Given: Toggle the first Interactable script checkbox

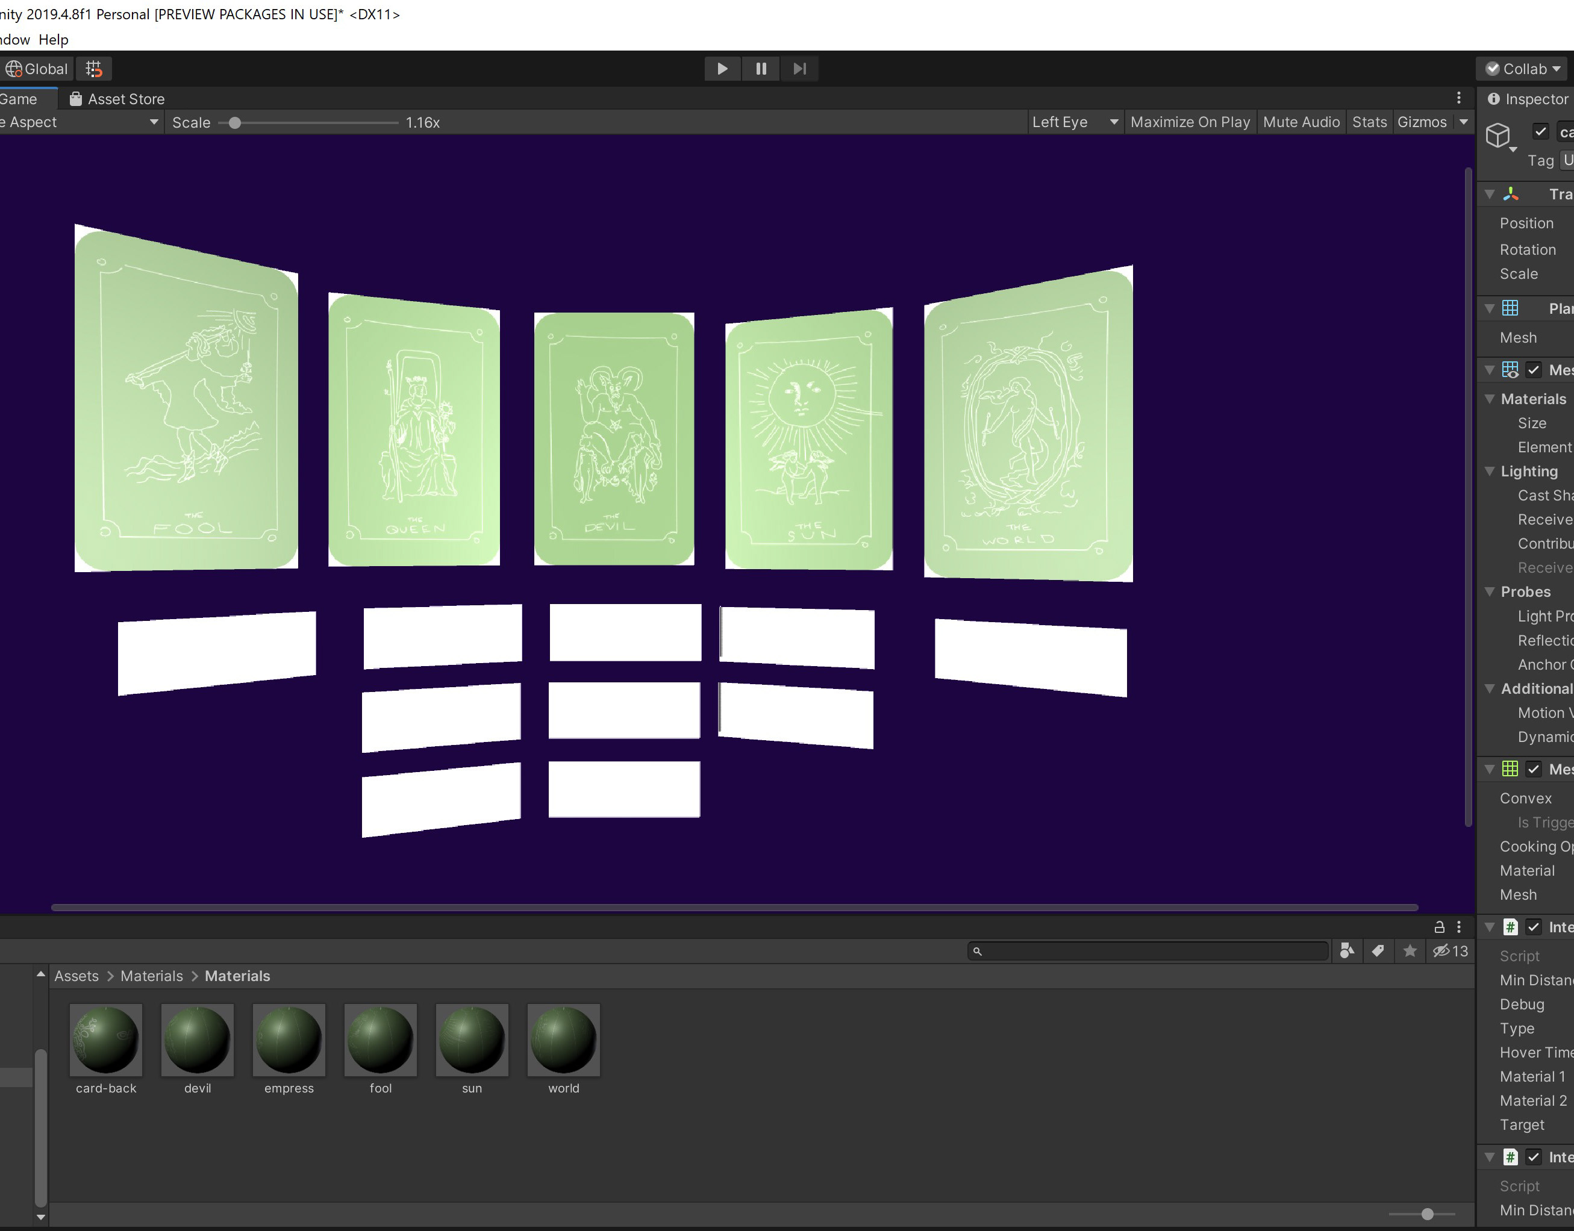Looking at the screenshot, I should point(1534,927).
